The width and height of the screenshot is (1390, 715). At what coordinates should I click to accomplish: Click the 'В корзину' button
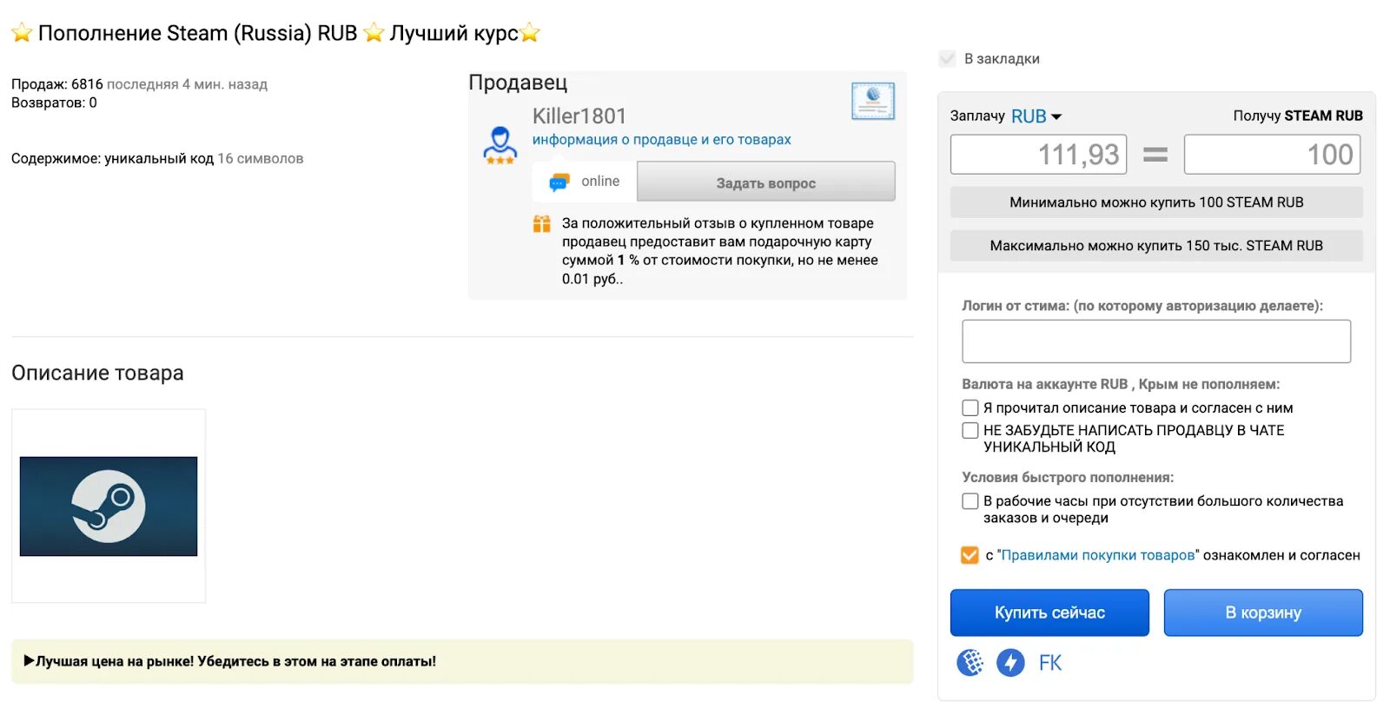[x=1263, y=612]
